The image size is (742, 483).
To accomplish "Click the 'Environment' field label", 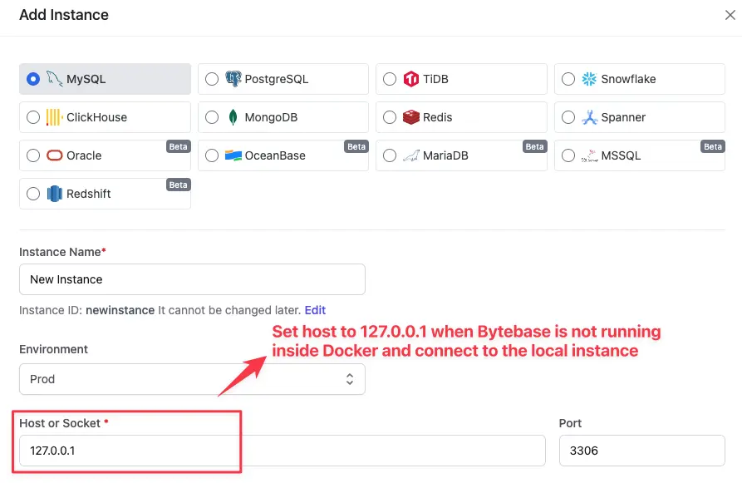I will (53, 349).
